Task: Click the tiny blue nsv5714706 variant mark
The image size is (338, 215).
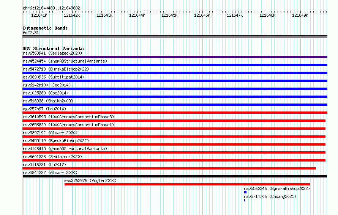Action: [245, 200]
